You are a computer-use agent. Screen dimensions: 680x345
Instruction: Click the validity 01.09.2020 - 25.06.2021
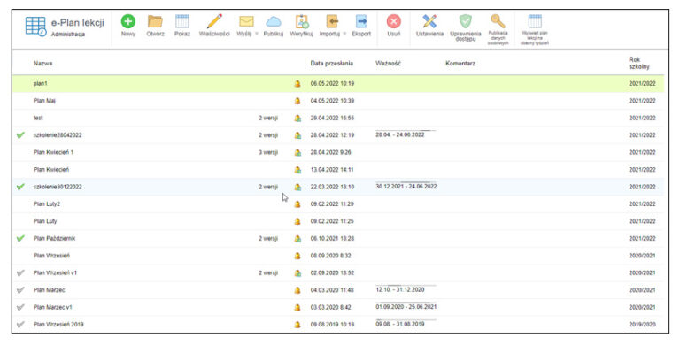click(x=406, y=307)
